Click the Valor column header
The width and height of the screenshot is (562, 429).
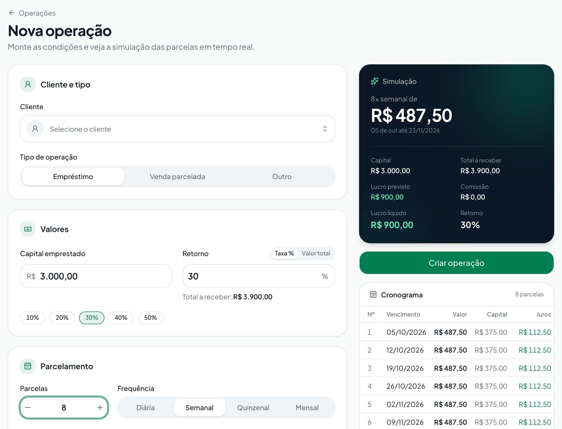pyautogui.click(x=460, y=314)
